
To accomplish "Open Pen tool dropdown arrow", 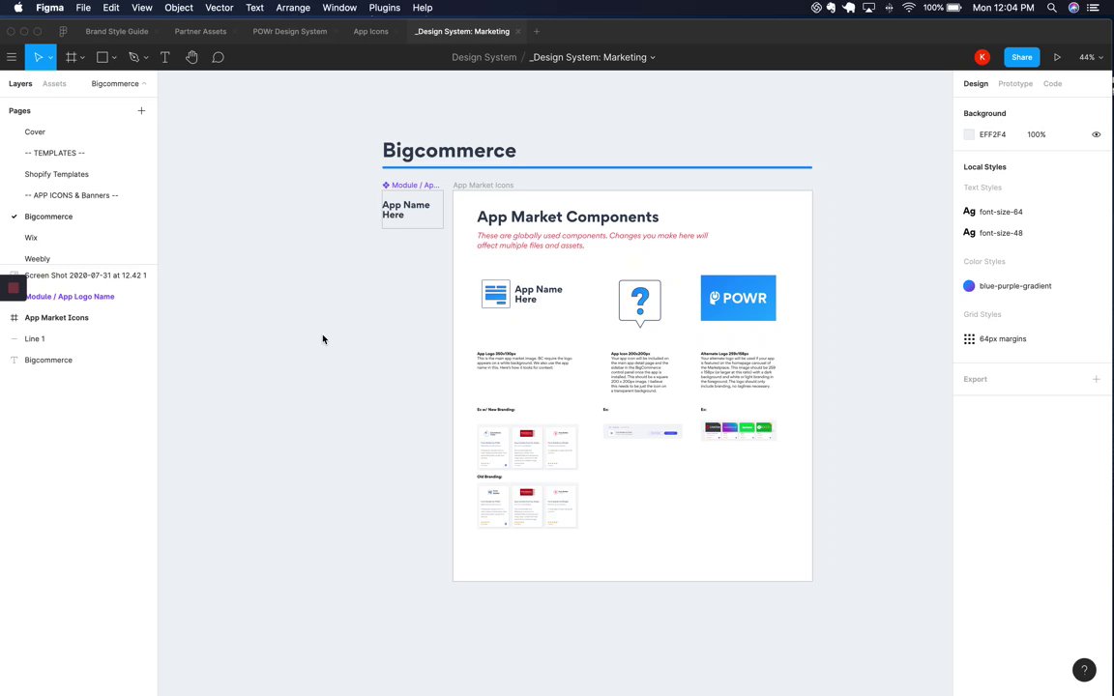I will (146, 58).
